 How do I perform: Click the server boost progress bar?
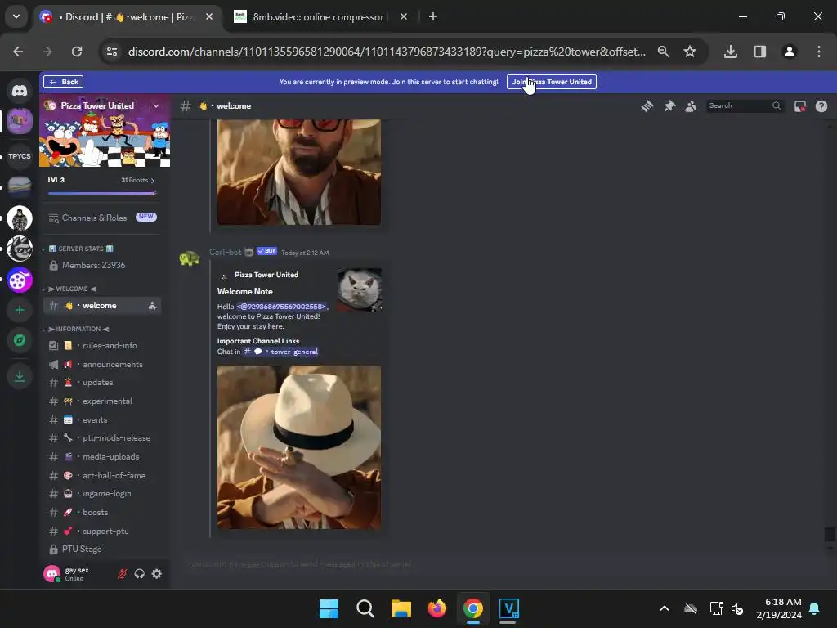(101, 193)
